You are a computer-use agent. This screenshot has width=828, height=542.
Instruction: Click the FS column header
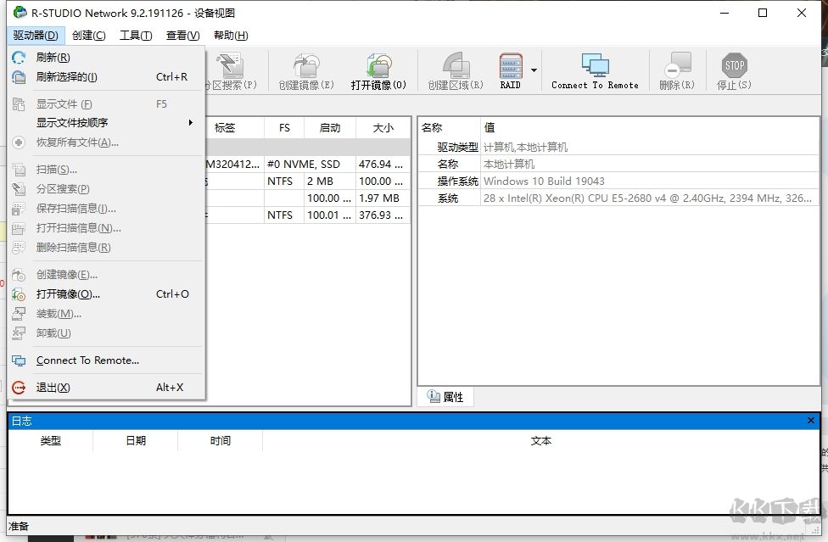pyautogui.click(x=284, y=128)
